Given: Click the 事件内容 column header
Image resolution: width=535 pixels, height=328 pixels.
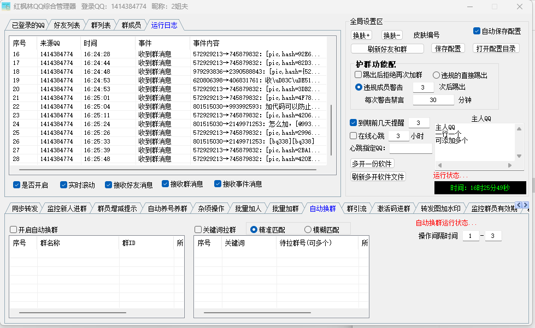Looking at the screenshot, I should pos(206,43).
